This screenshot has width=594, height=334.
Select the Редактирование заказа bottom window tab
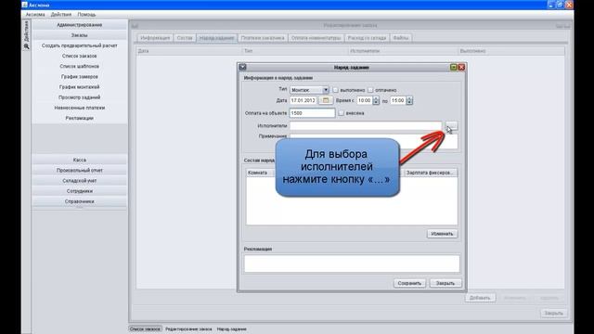188,329
